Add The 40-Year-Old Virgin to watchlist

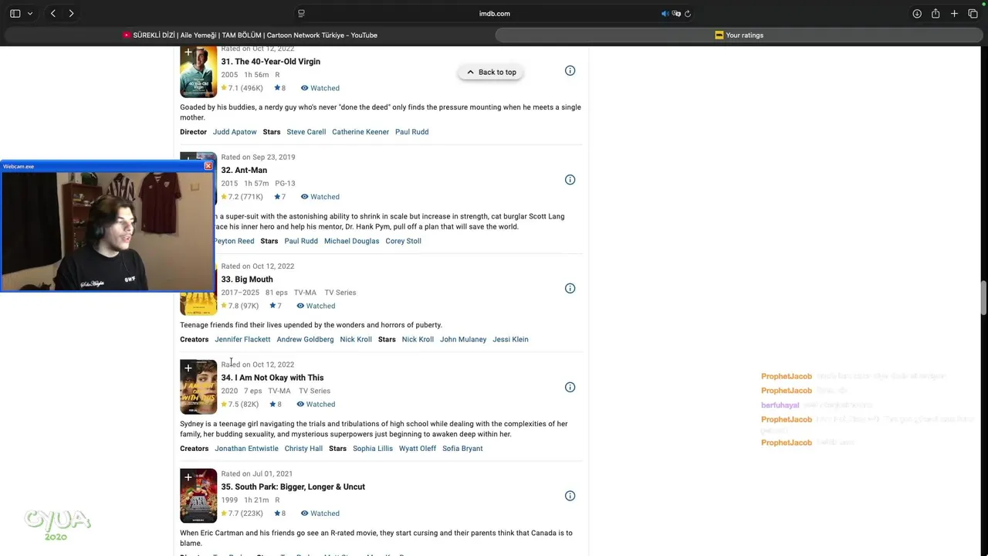[188, 53]
